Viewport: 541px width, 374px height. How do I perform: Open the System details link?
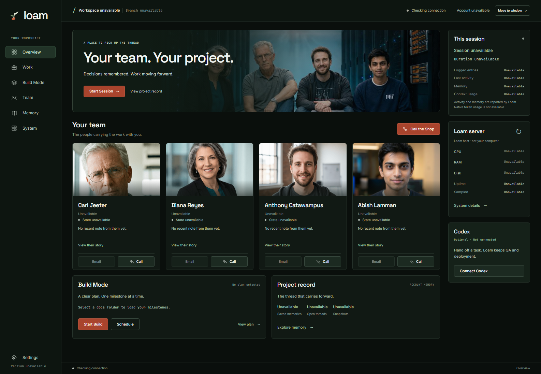pos(470,205)
